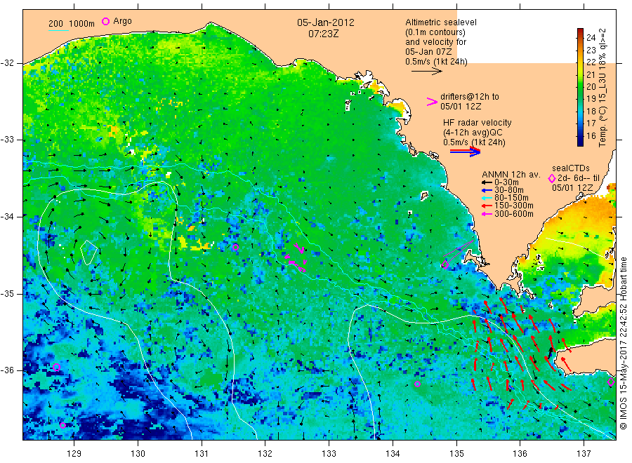Click the '07:23Z' time label
Screen dimensions: 632x463
click(x=324, y=34)
